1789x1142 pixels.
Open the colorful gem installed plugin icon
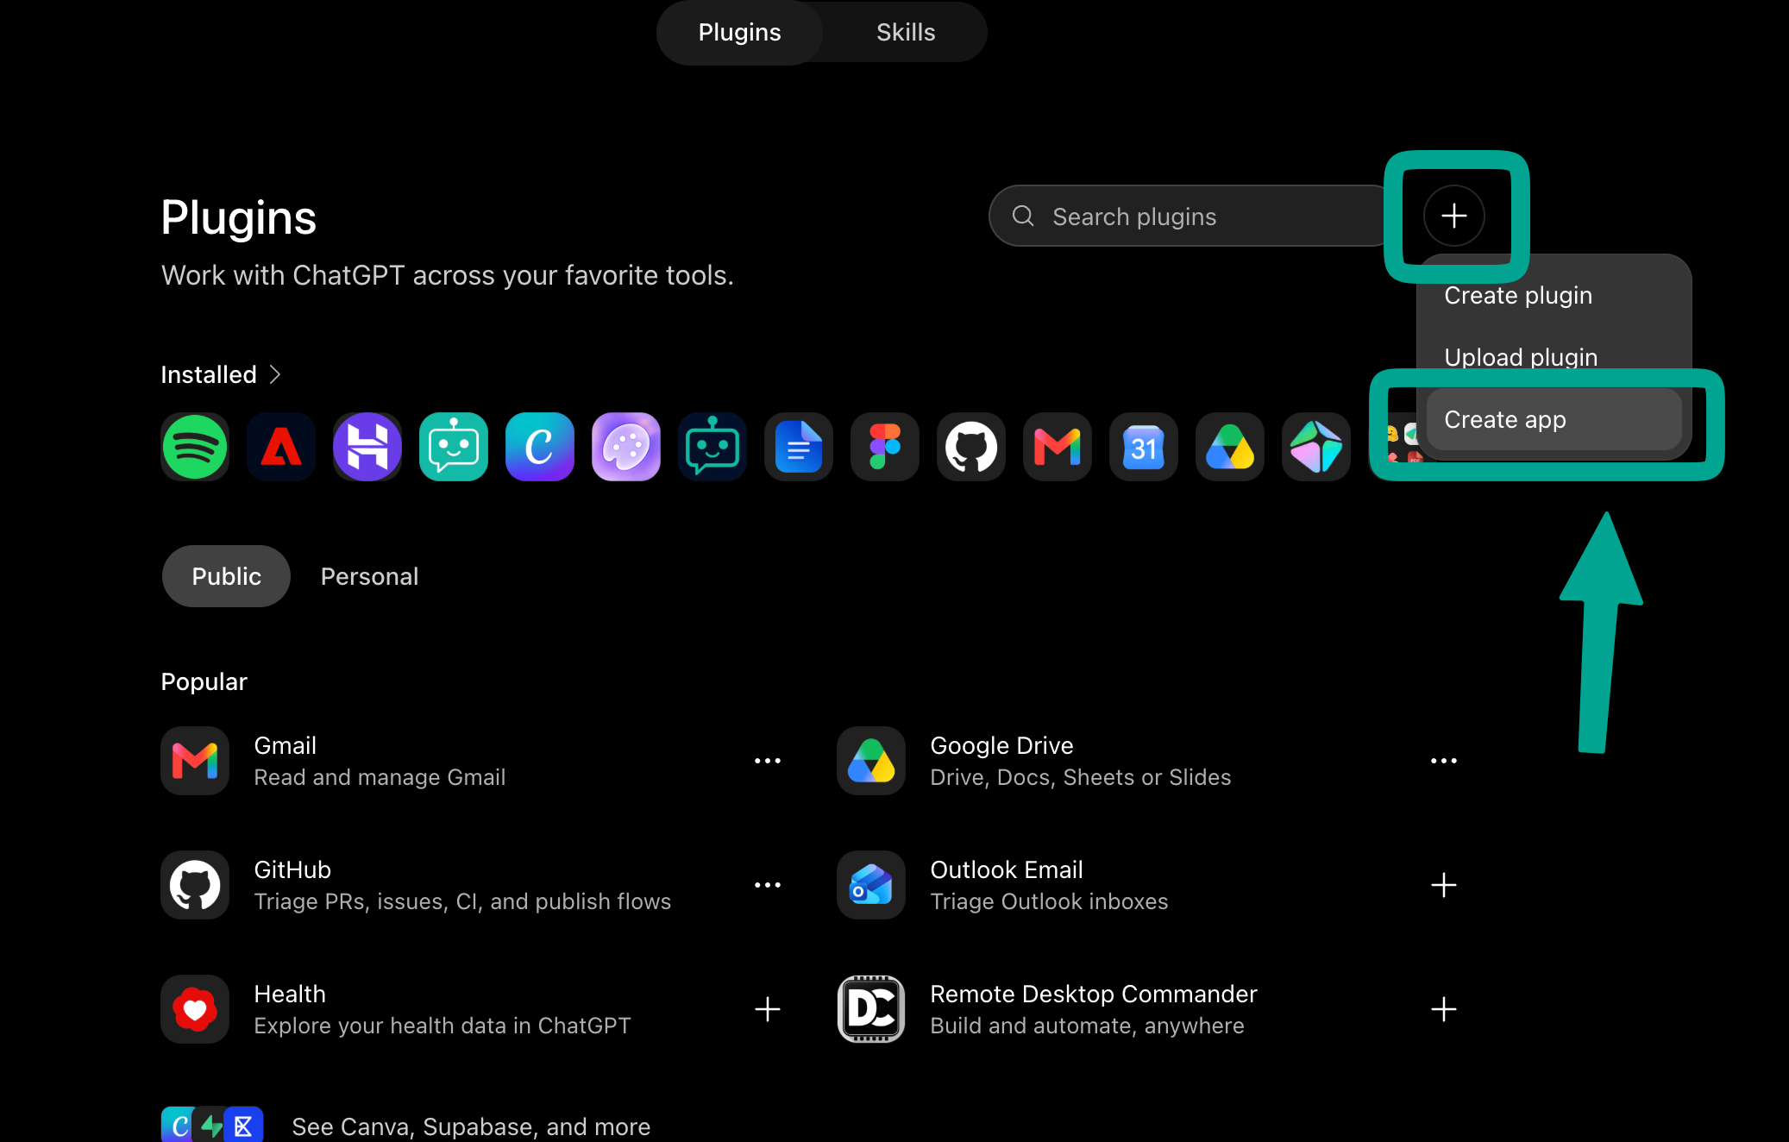1316,447
